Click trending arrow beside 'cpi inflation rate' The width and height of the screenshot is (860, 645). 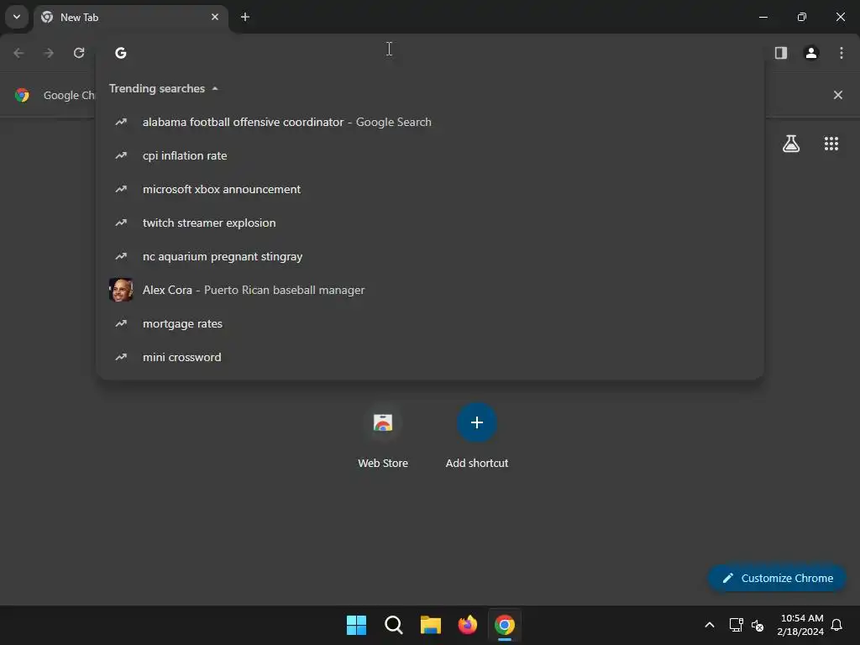pos(121,155)
